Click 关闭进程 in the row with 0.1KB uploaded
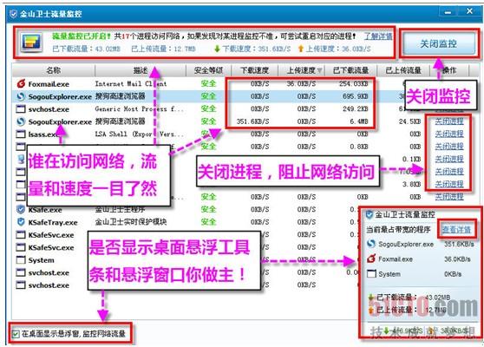The image size is (484, 347). pyautogui.click(x=449, y=160)
